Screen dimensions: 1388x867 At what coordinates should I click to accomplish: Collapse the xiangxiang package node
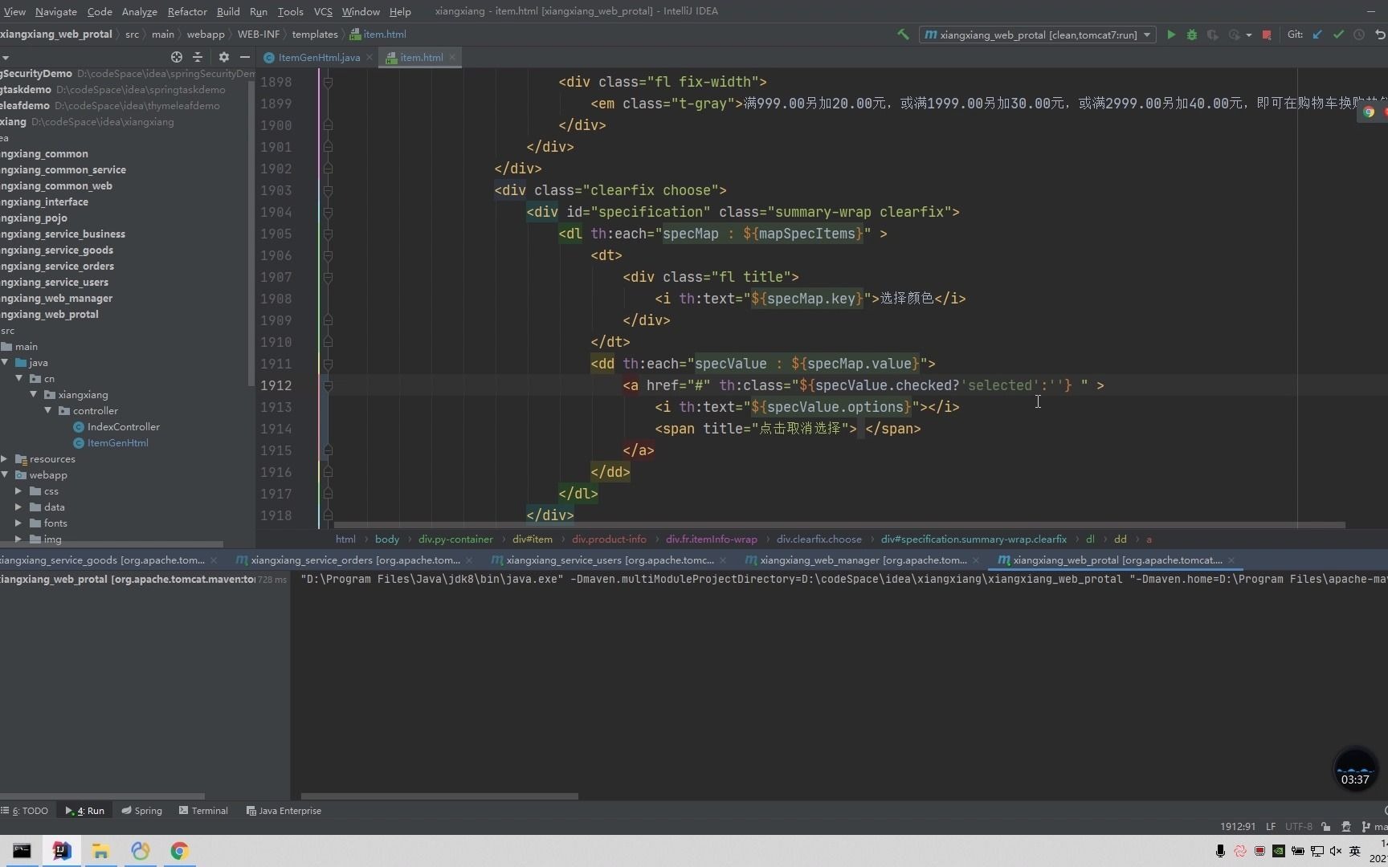click(x=34, y=395)
